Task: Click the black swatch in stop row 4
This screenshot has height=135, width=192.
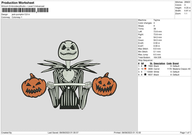Action: click(x=145, y=75)
